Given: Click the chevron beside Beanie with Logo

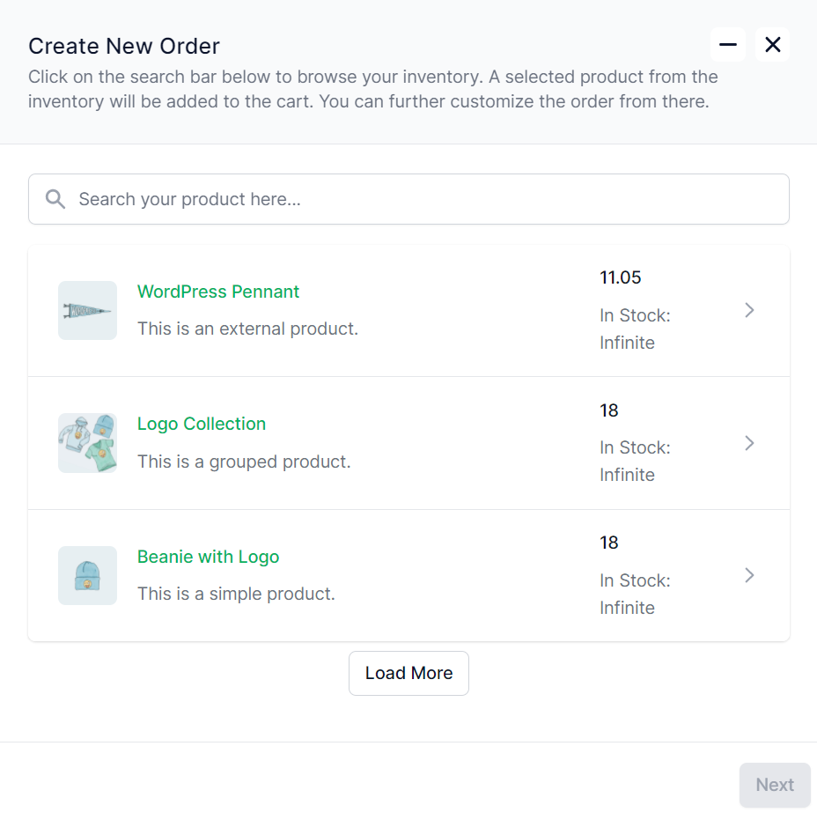Looking at the screenshot, I should point(749,575).
